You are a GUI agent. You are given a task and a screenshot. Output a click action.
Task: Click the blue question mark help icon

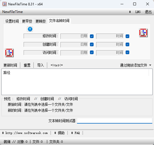30,29
